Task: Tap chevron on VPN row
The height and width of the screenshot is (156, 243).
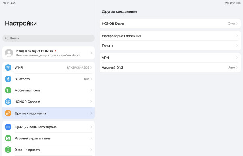Action: point(237,58)
